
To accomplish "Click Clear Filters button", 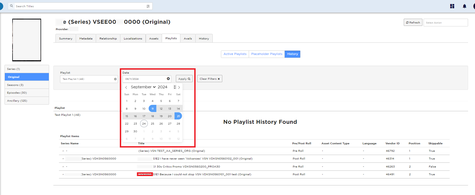I will [x=209, y=79].
